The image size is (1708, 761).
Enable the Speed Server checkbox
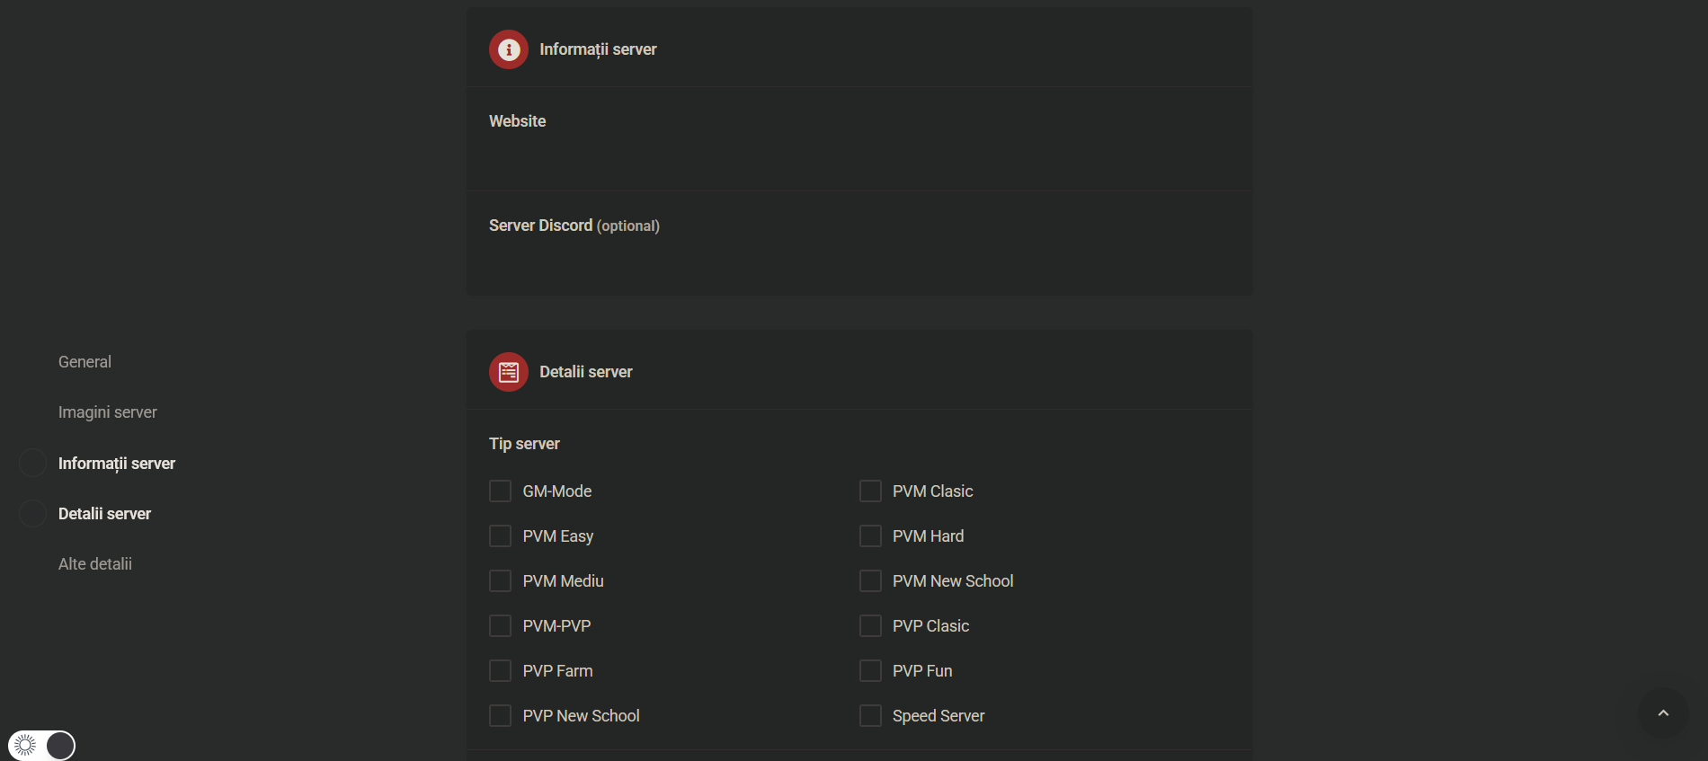click(x=870, y=715)
